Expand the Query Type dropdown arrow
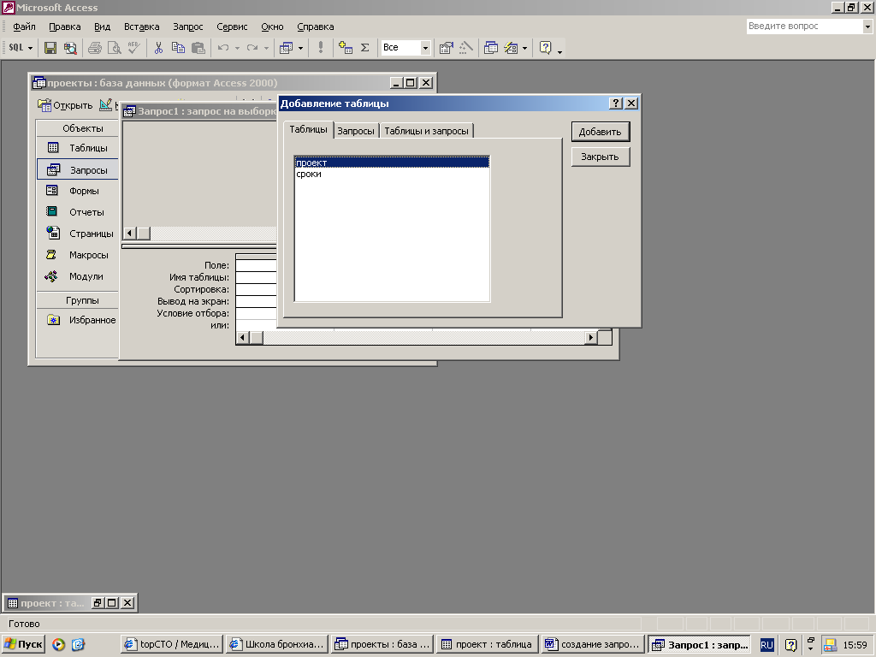Screen dimensions: 876x657 [x=300, y=48]
